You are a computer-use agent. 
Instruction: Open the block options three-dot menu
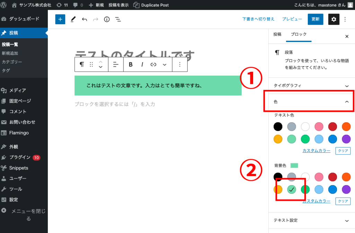180,64
